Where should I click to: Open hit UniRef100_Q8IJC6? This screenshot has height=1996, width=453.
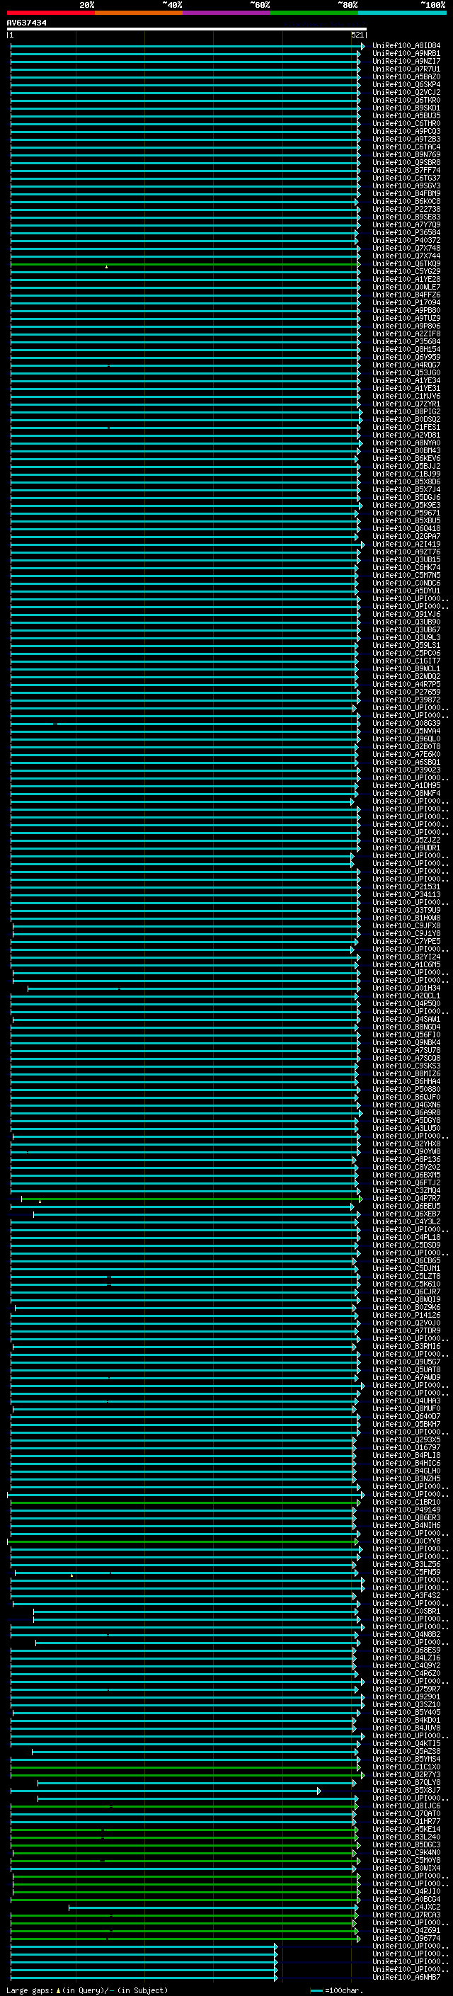point(406,1806)
